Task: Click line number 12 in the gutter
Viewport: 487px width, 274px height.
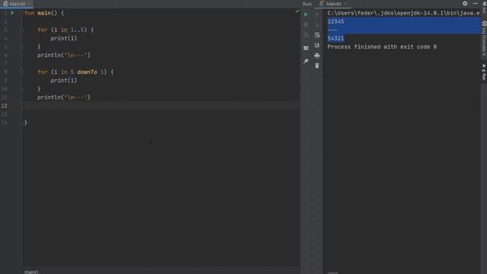Action: point(5,106)
